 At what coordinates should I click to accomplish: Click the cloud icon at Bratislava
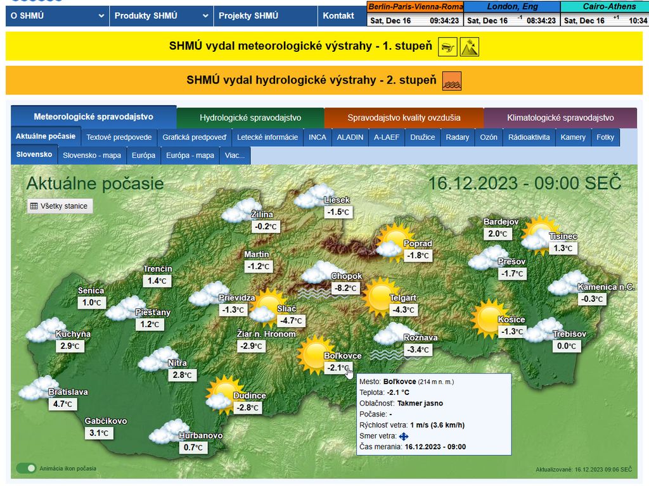(38, 387)
